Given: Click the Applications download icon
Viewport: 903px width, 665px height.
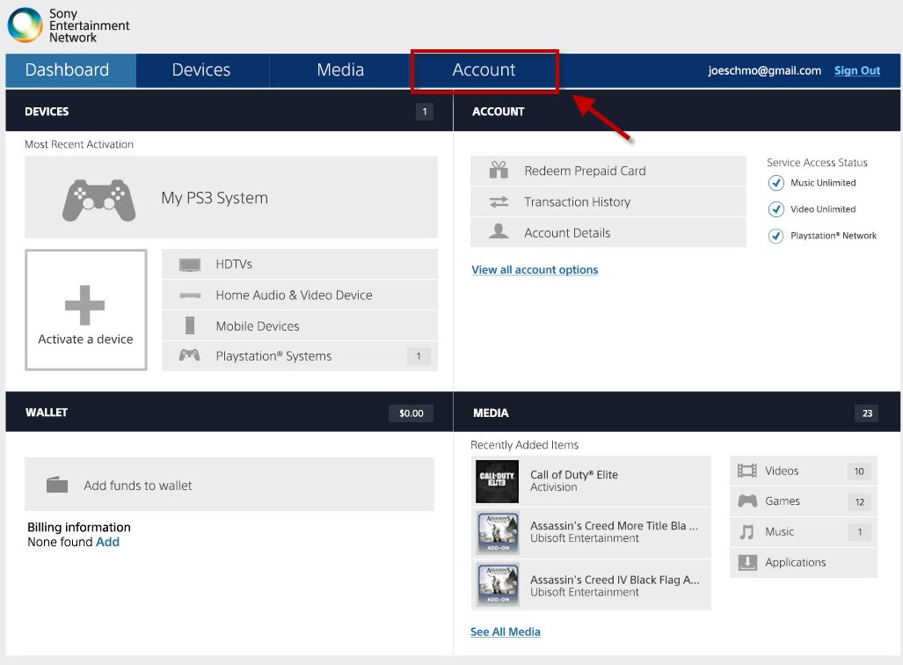Looking at the screenshot, I should pyautogui.click(x=747, y=562).
